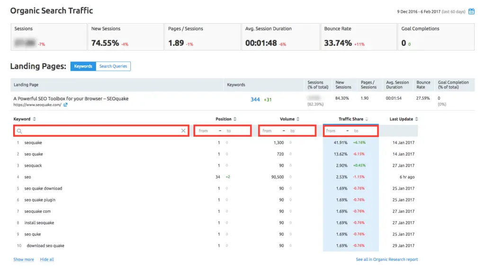The image size is (485, 269).
Task: Click keyword seo quake download
Action: [x=43, y=188]
